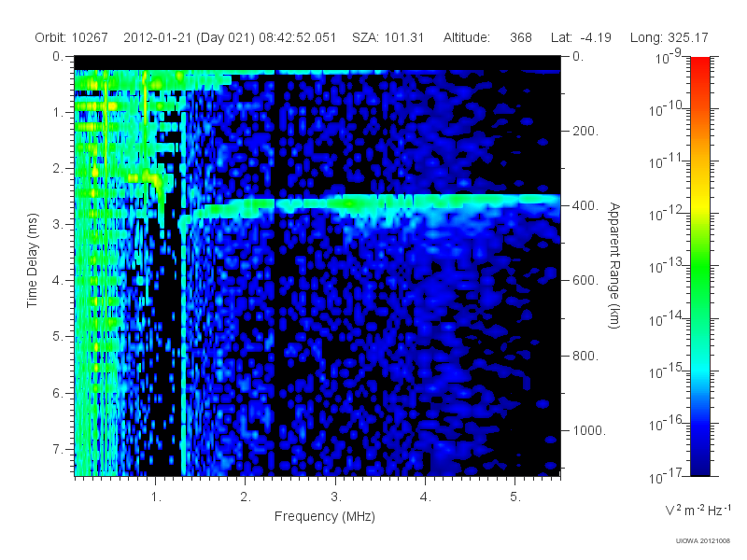Click the altitude value 368
This screenshot has height=560, width=747.
tap(521, 37)
